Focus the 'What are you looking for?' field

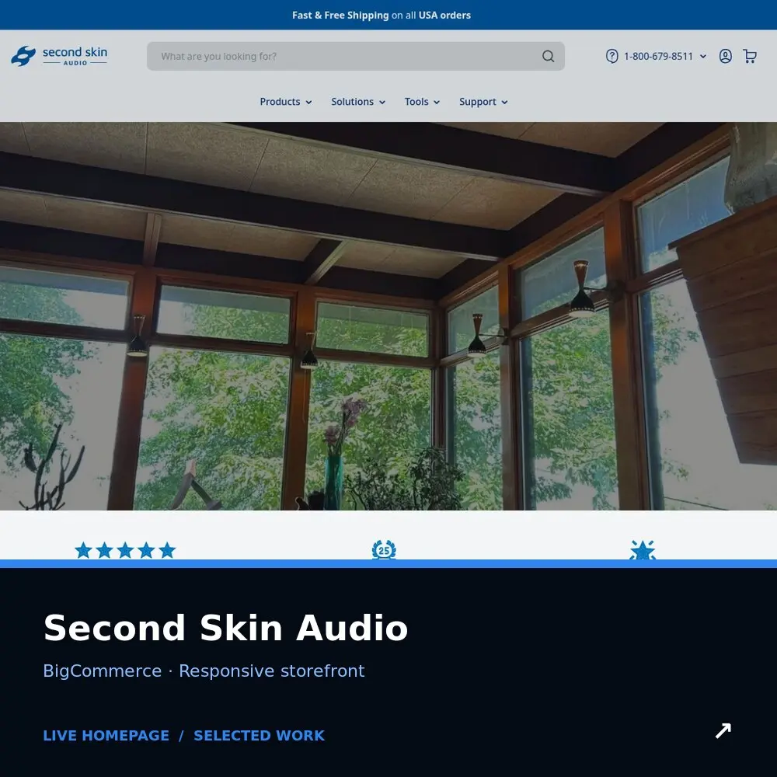356,56
